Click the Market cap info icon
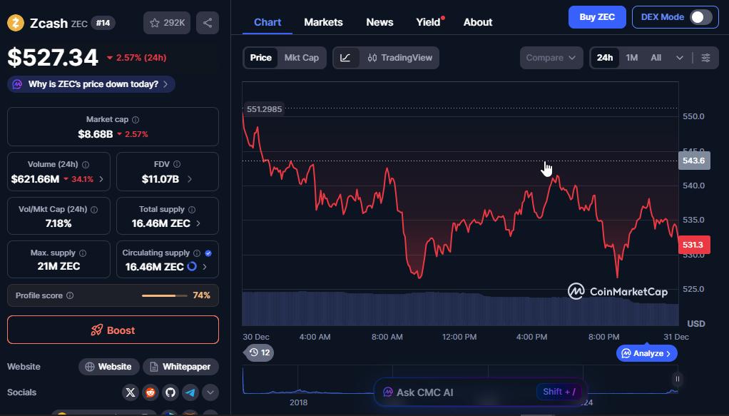 pos(136,120)
